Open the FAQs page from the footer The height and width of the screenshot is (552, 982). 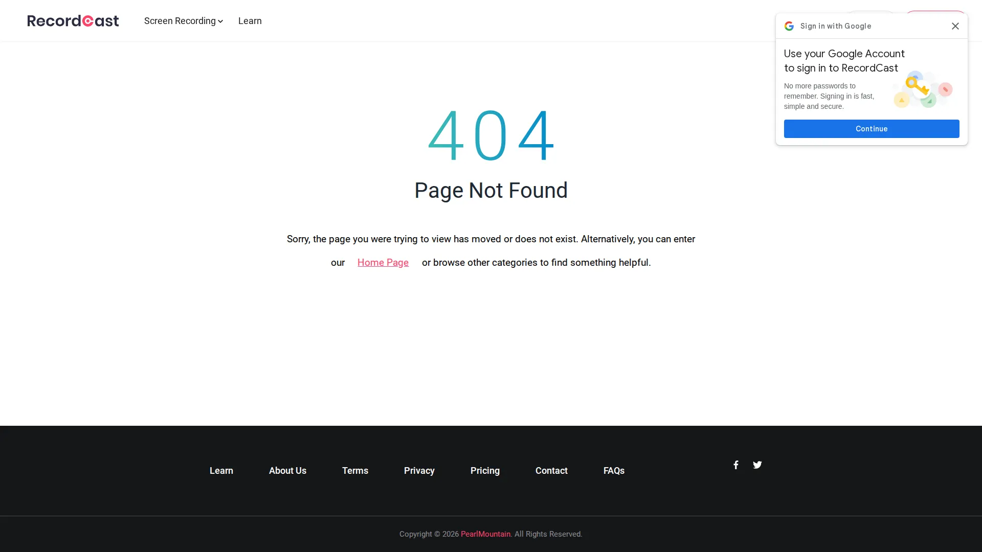point(614,470)
